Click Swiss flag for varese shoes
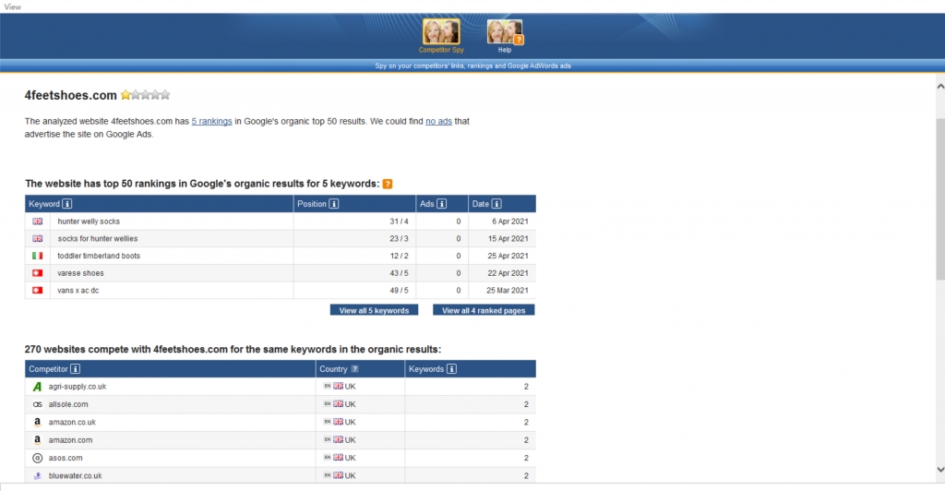The width and height of the screenshot is (945, 491). (x=37, y=273)
